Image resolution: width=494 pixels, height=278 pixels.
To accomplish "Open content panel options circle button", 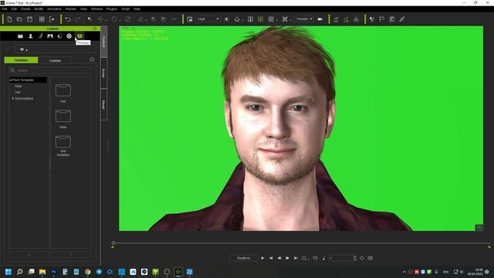I will click(x=92, y=59).
